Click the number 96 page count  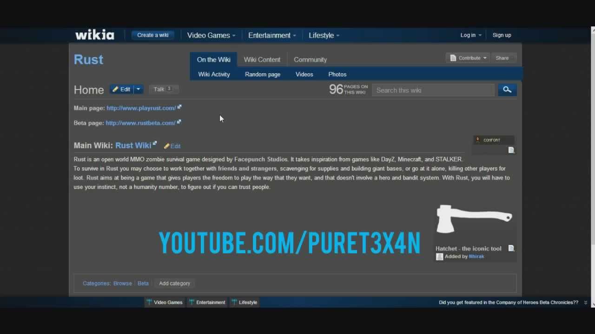[x=336, y=90]
